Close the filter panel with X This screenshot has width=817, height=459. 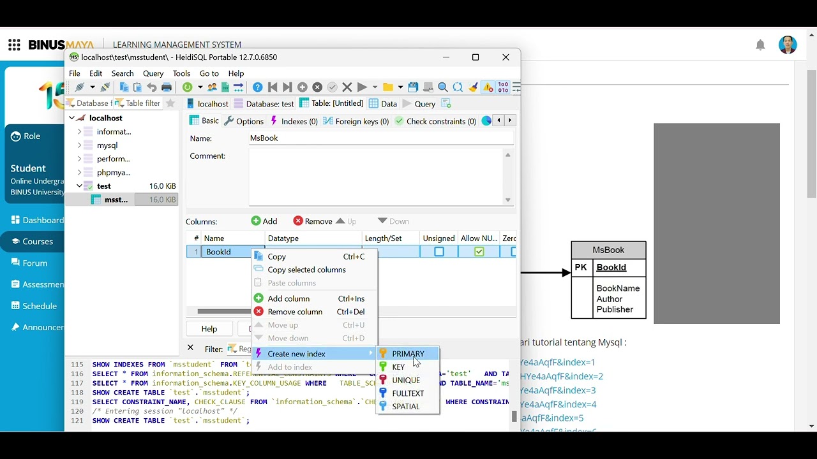click(x=190, y=347)
